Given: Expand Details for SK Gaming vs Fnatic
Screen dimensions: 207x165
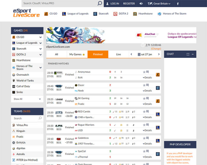Looking at the screenshot, I should [x=147, y=104].
